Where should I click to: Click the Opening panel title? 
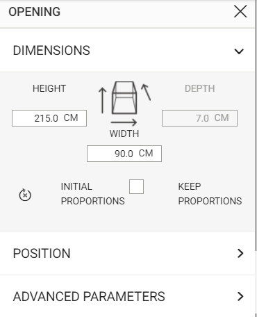(x=35, y=12)
